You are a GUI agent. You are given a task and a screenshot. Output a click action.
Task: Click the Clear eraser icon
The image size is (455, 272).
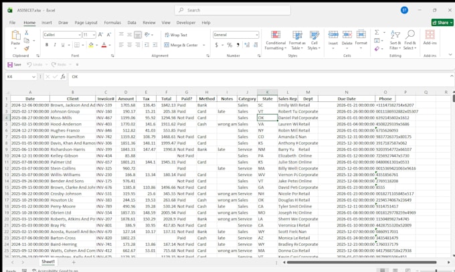pyautogui.click(x=377, y=48)
